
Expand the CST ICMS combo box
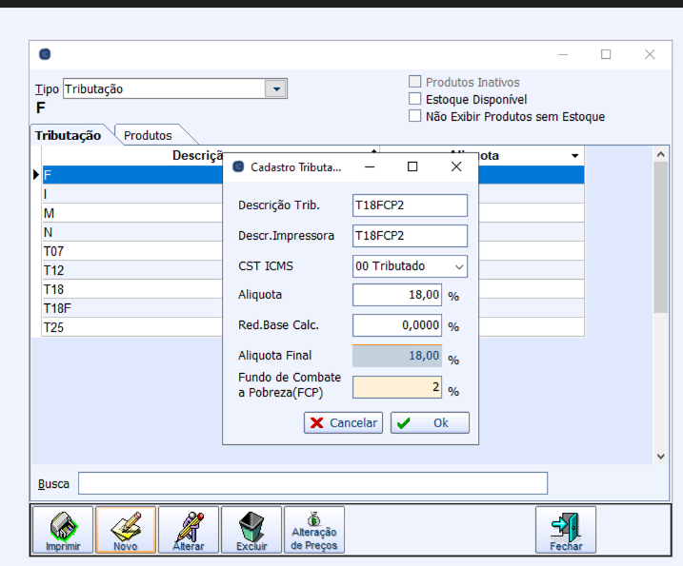[x=458, y=266]
